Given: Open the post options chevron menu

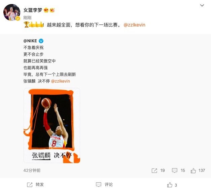Looking at the screenshot, I should [x=202, y=5].
